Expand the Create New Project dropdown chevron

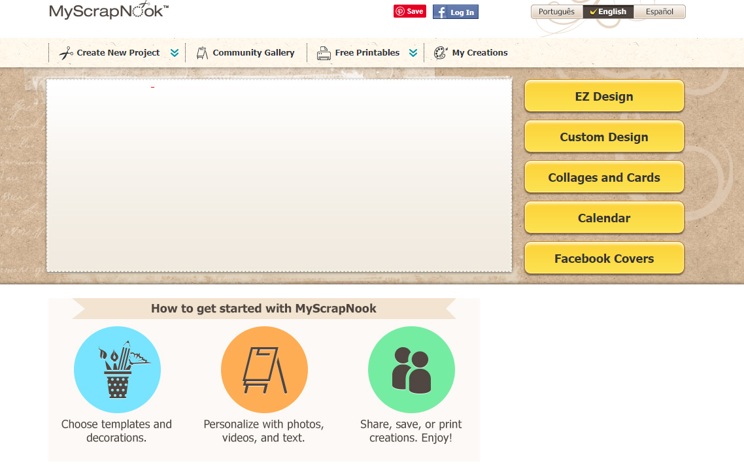pyautogui.click(x=175, y=53)
